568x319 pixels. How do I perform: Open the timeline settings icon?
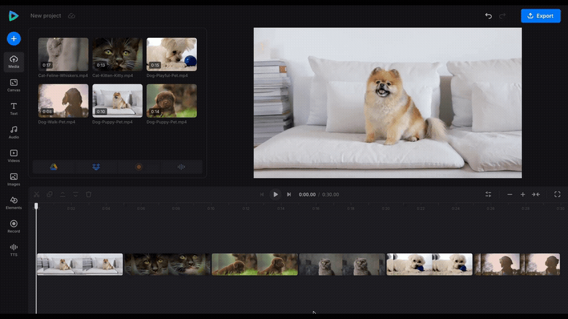pyautogui.click(x=488, y=195)
